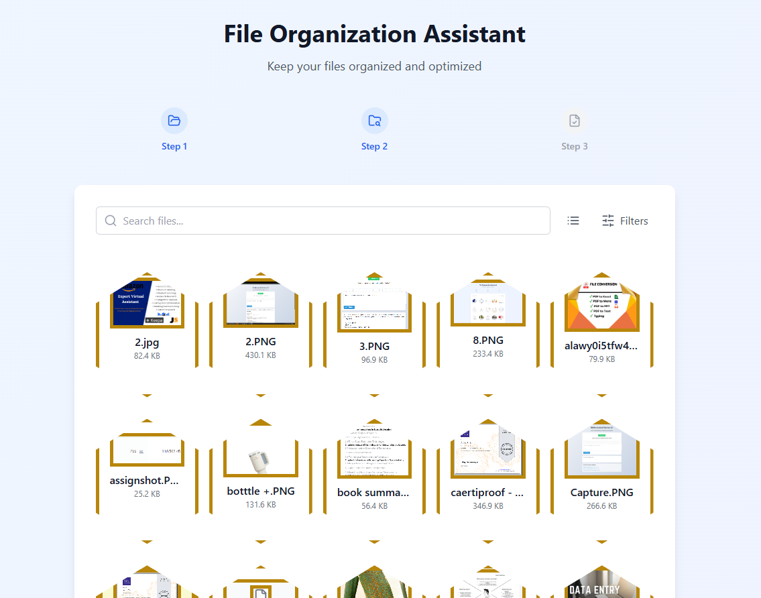Switch to list view using the list icon
Viewport: 761px width, 598px height.
[573, 221]
